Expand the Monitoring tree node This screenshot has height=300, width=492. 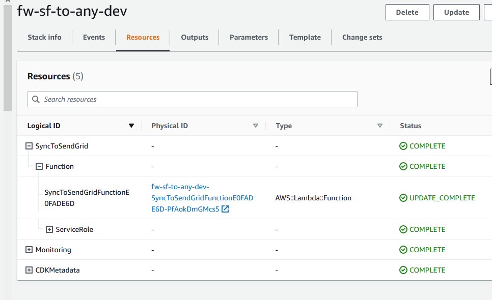(29, 250)
